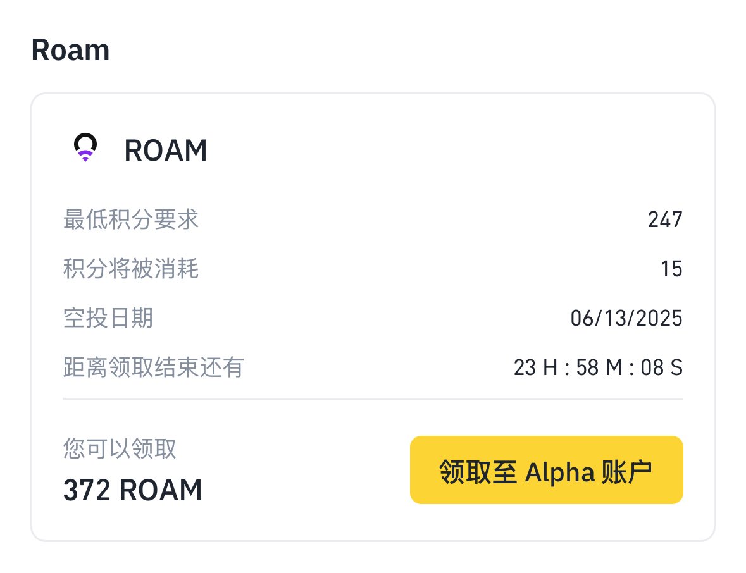Select the claim time remaining label
The height and width of the screenshot is (573, 746).
click(153, 367)
